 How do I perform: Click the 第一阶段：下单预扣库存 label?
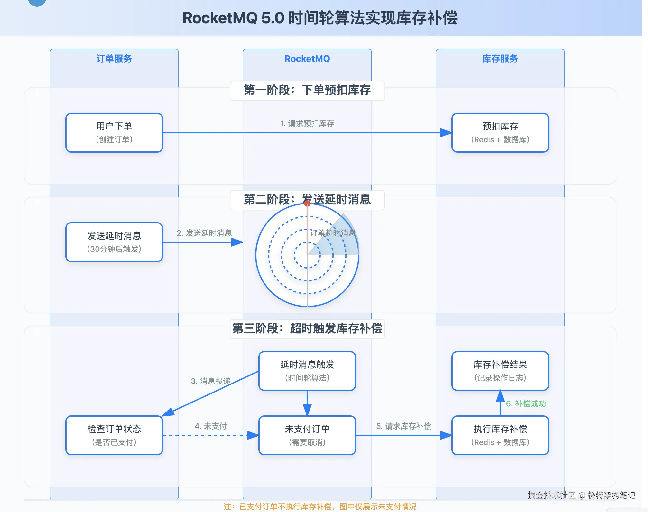pyautogui.click(x=307, y=90)
